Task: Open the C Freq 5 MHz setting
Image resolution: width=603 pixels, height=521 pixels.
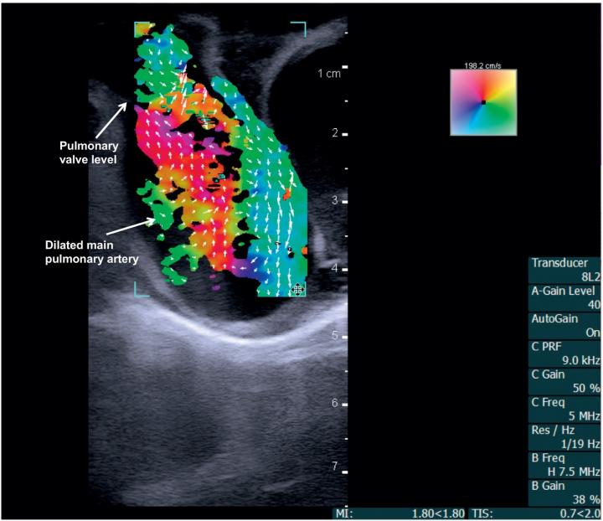Action: (564, 409)
